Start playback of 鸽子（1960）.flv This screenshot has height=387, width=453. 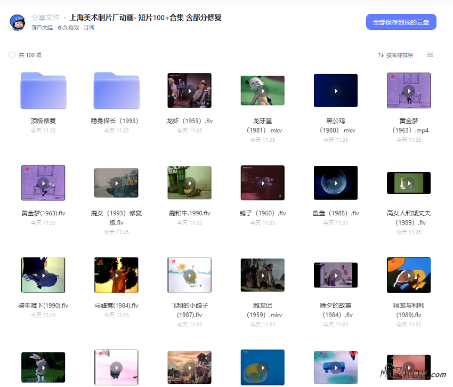click(262, 183)
